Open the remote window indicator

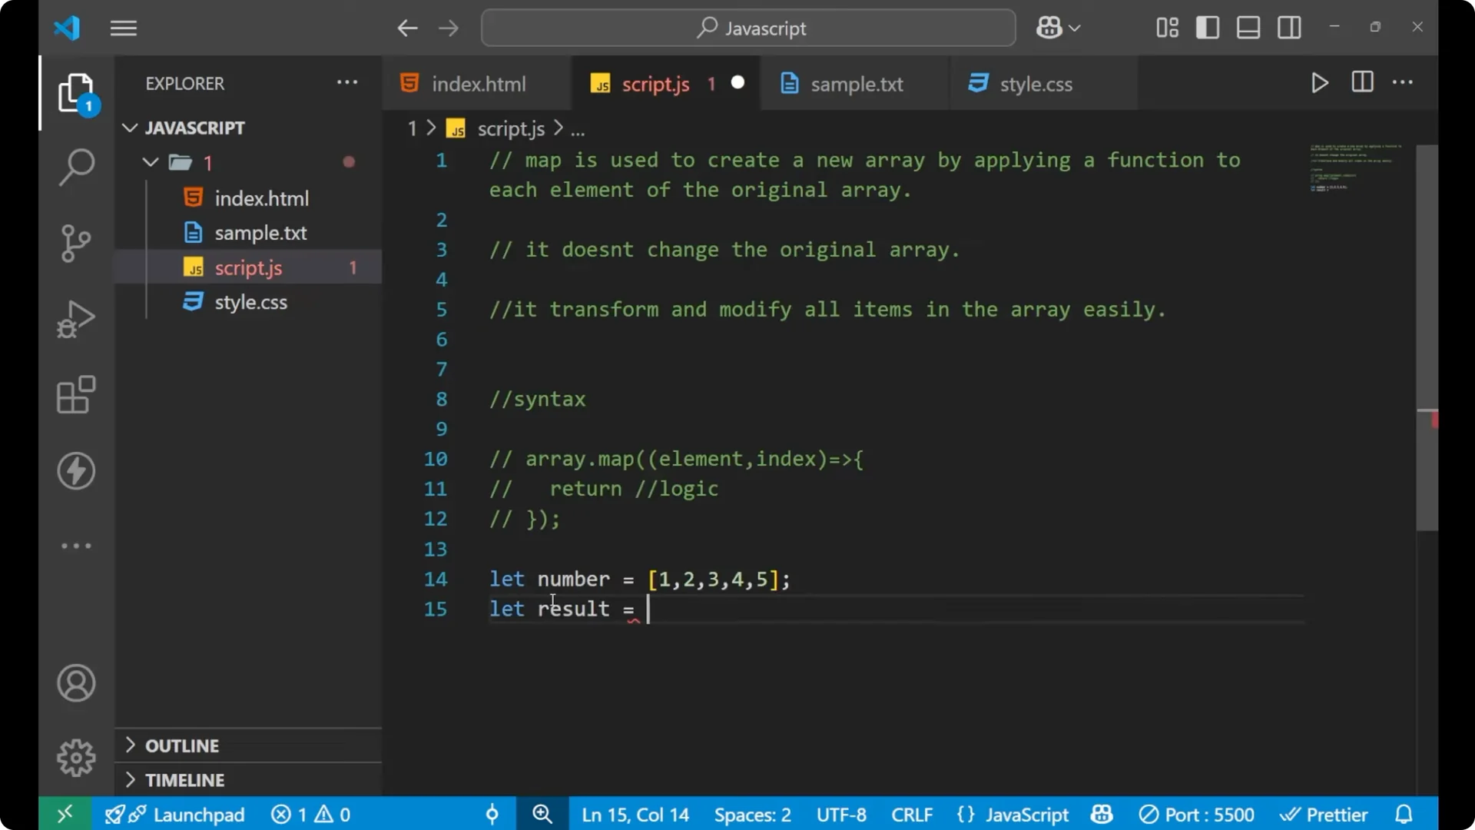[x=64, y=814]
